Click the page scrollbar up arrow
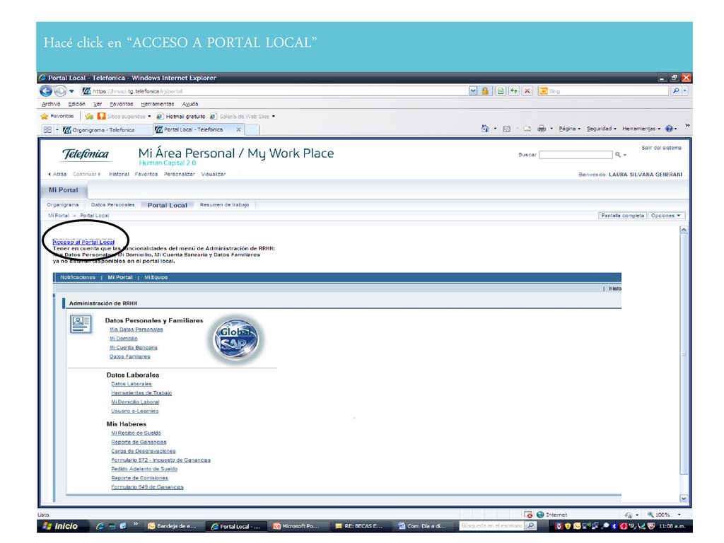This screenshot has height=543, width=724. [x=684, y=230]
